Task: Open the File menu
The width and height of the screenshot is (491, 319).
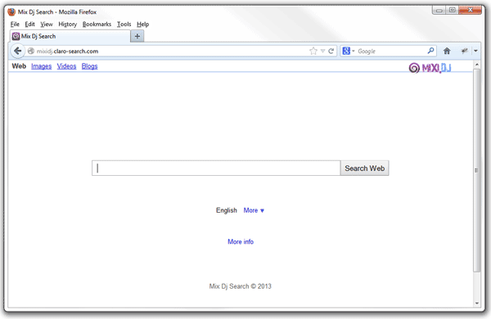Action: 15,24
